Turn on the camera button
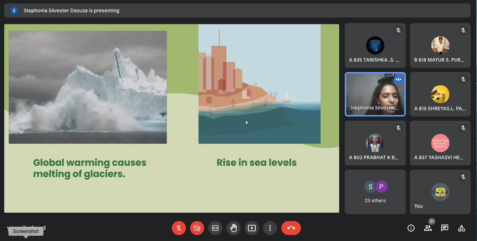Image resolution: width=477 pixels, height=241 pixels. coord(197,228)
